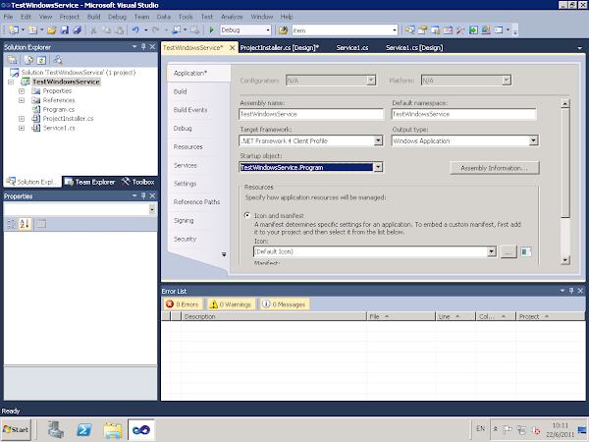Image resolution: width=589 pixels, height=442 pixels.
Task: Click View Class Diagram icon in Solution Explorer
Action: (x=58, y=60)
